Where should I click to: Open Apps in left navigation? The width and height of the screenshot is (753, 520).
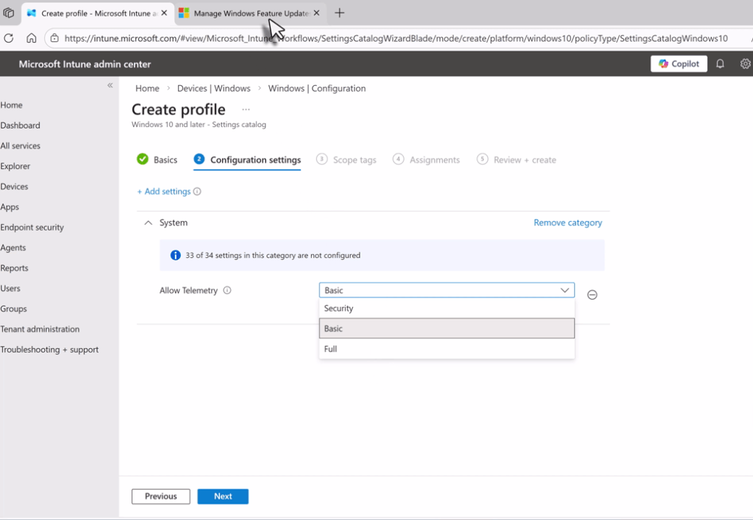10,207
